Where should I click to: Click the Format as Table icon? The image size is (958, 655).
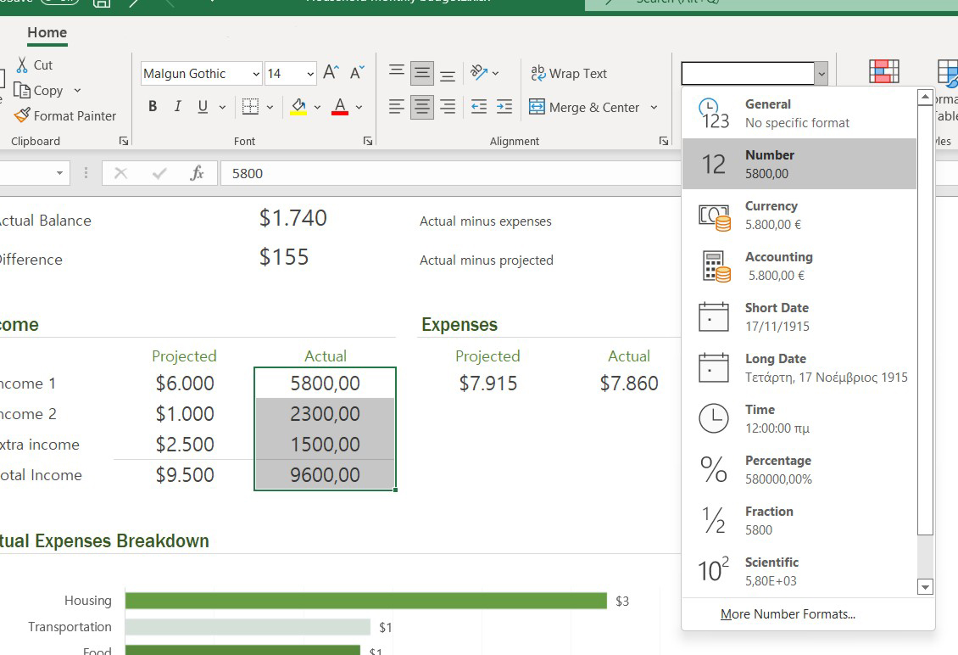948,72
